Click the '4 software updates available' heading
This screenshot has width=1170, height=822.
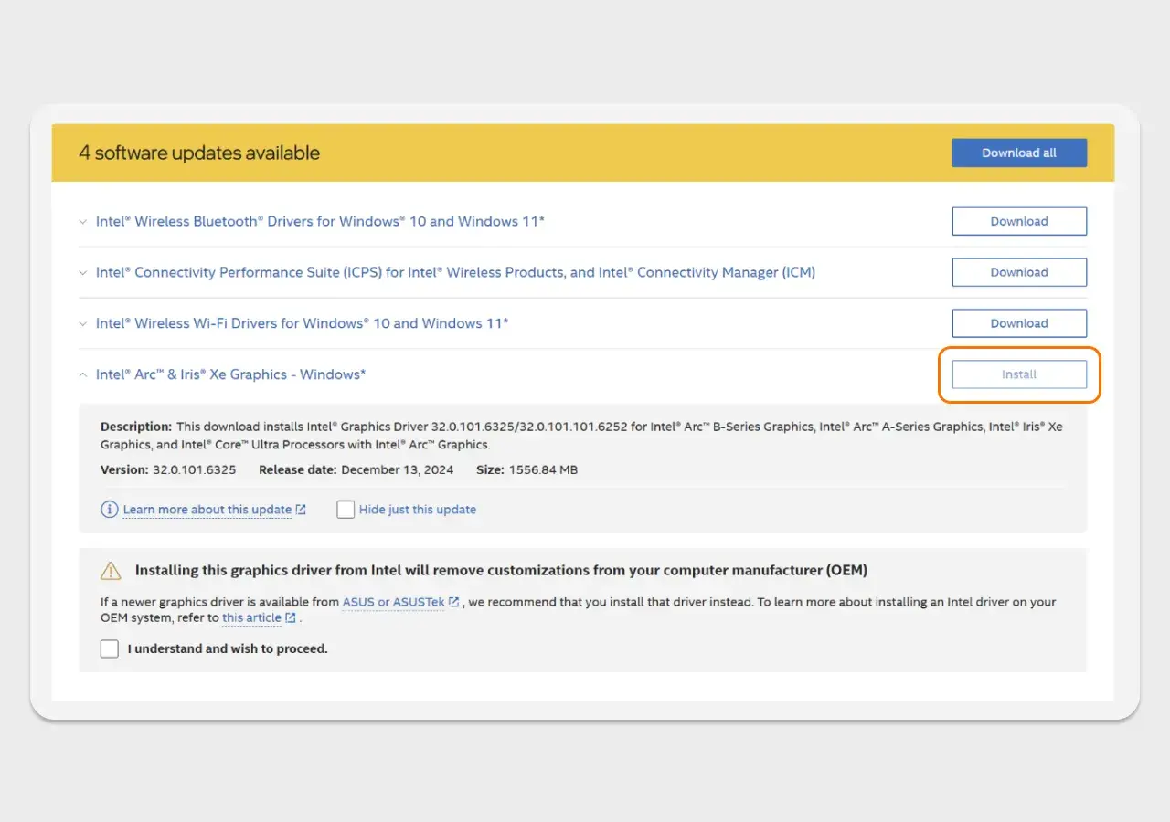point(199,153)
